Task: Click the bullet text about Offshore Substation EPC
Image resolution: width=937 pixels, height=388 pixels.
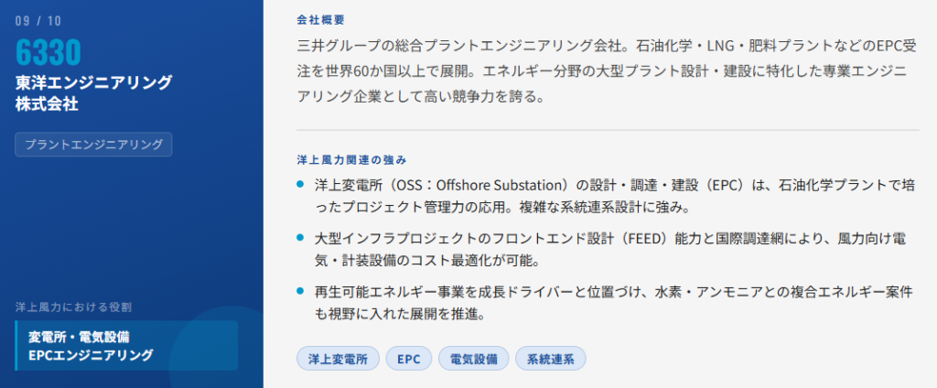Action: pos(613,196)
